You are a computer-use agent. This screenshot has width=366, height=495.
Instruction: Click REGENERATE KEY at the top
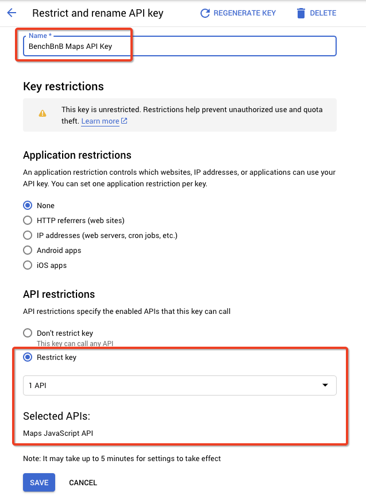(244, 13)
